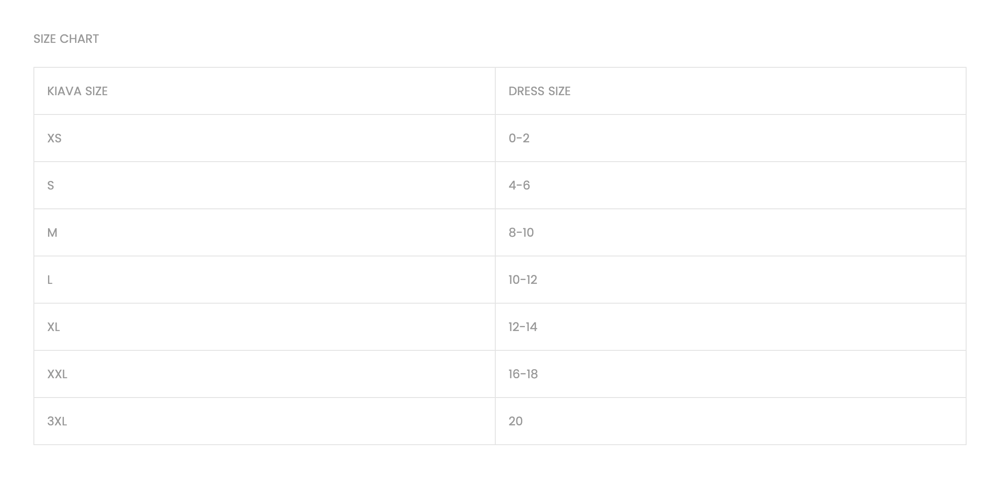Click the M size cell
1000x494 pixels.
(x=52, y=233)
